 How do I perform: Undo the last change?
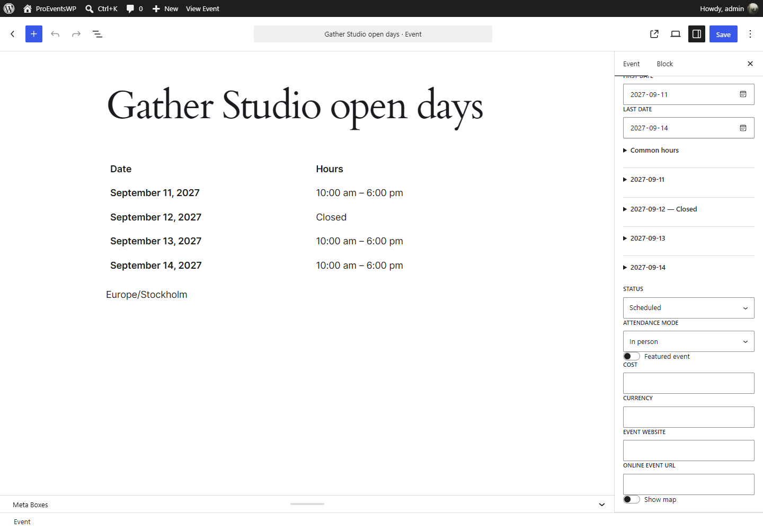55,34
